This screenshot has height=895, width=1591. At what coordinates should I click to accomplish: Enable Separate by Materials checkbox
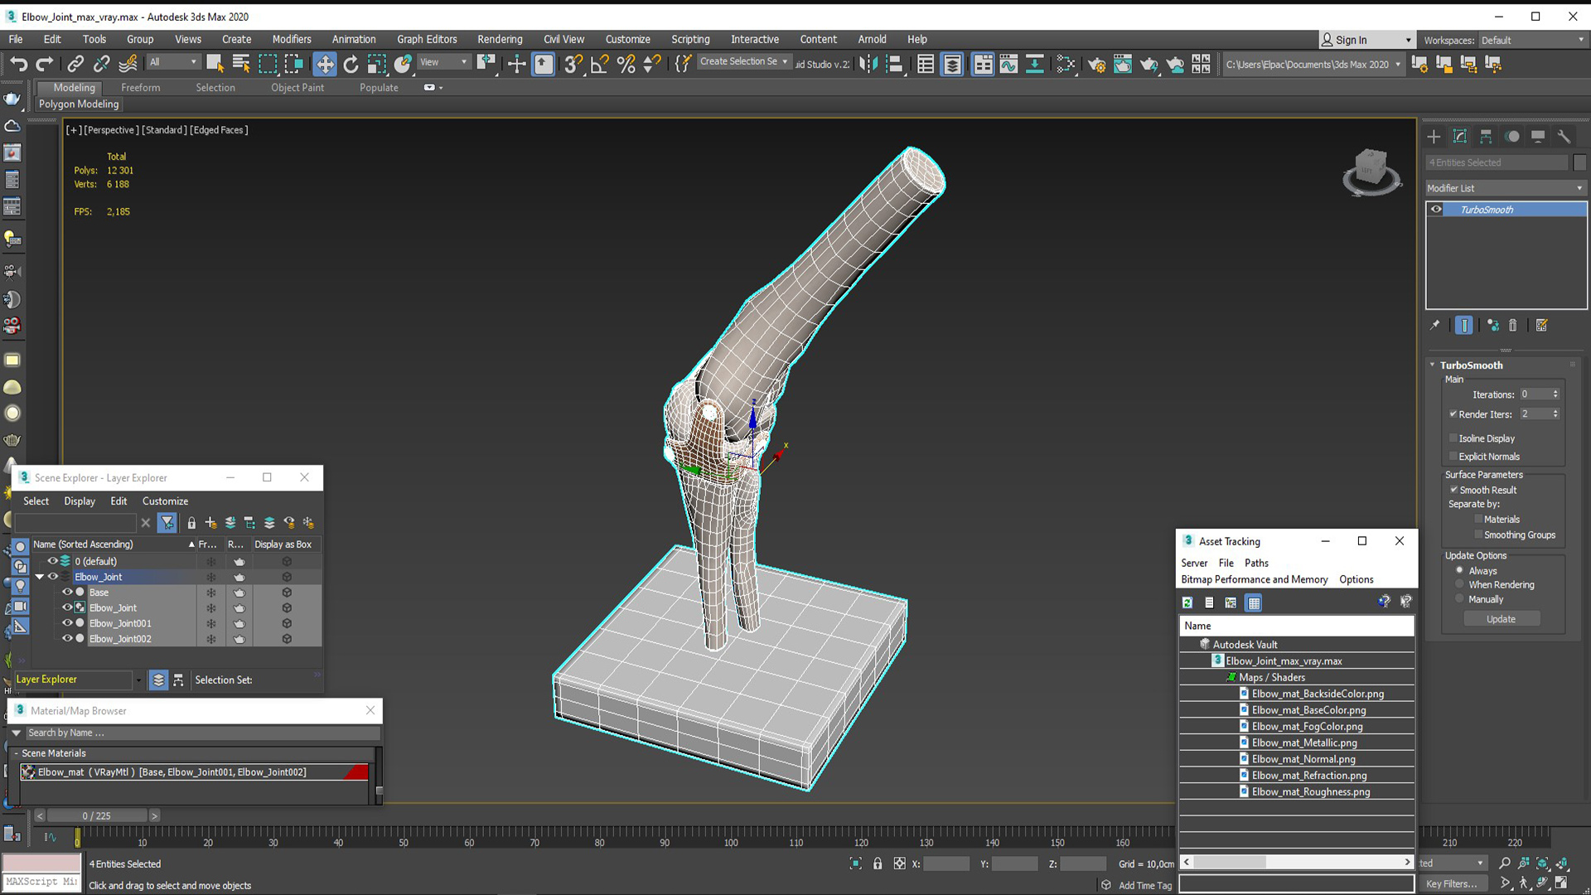1478,520
